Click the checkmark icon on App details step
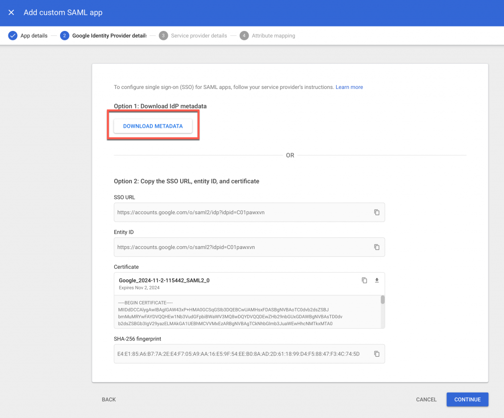The height and width of the screenshot is (418, 504). coord(12,35)
